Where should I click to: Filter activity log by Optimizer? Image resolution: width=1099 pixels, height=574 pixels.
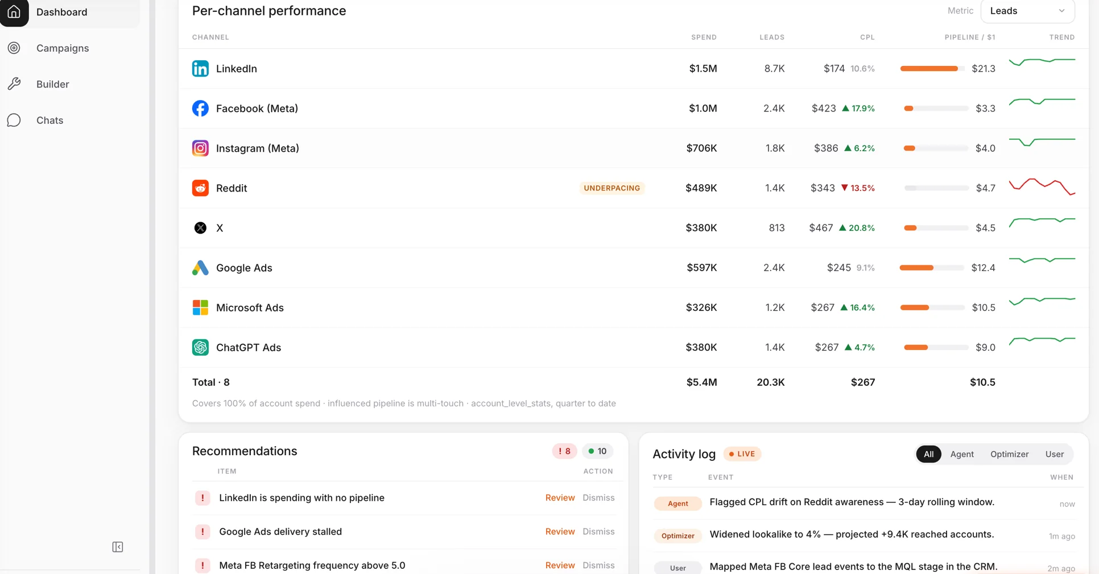(x=1009, y=454)
